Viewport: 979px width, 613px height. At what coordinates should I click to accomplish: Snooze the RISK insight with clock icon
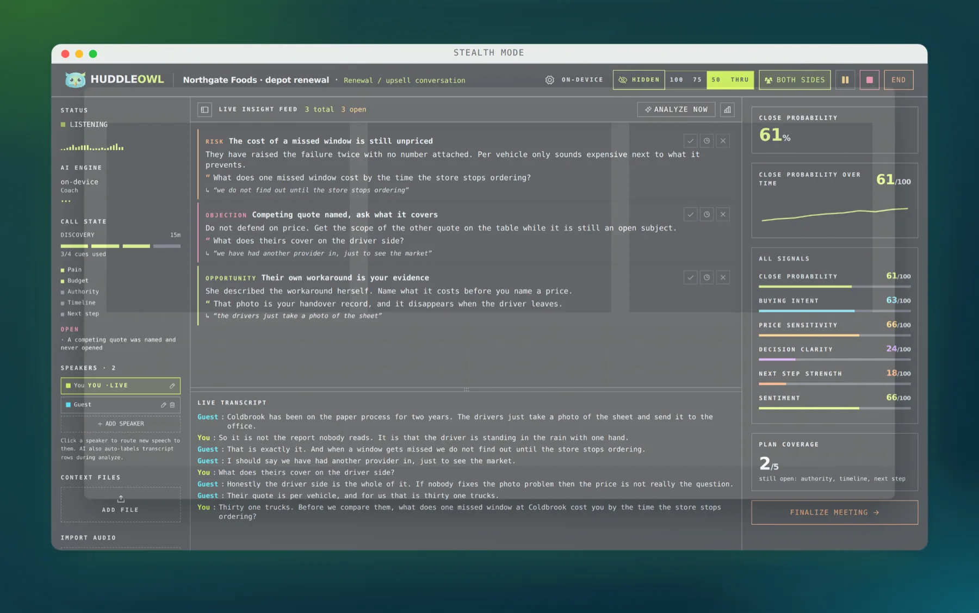coord(707,141)
